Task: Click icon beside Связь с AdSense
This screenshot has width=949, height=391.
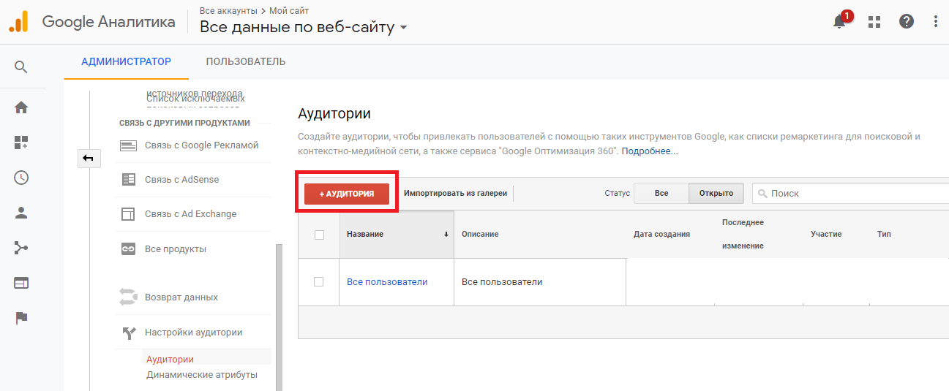Action: [x=128, y=180]
